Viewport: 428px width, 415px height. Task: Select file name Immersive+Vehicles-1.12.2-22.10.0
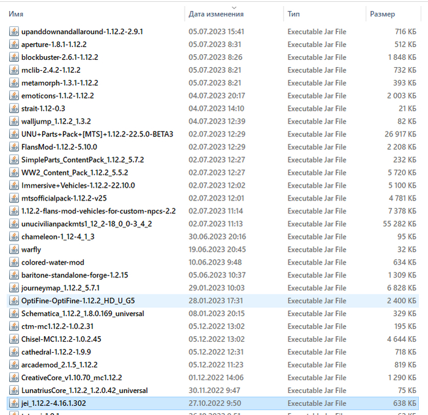78,186
